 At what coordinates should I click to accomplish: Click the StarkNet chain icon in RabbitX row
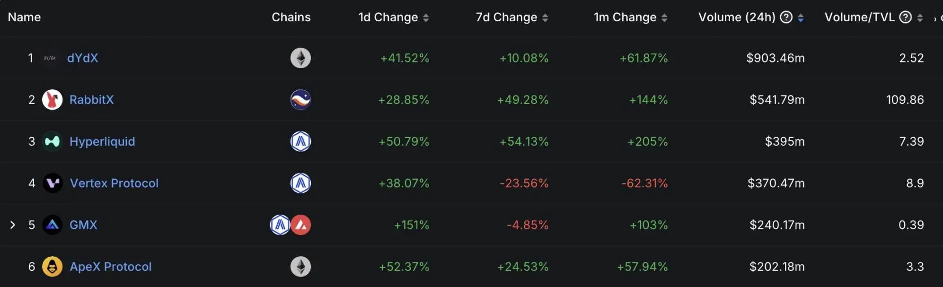pyautogui.click(x=300, y=100)
